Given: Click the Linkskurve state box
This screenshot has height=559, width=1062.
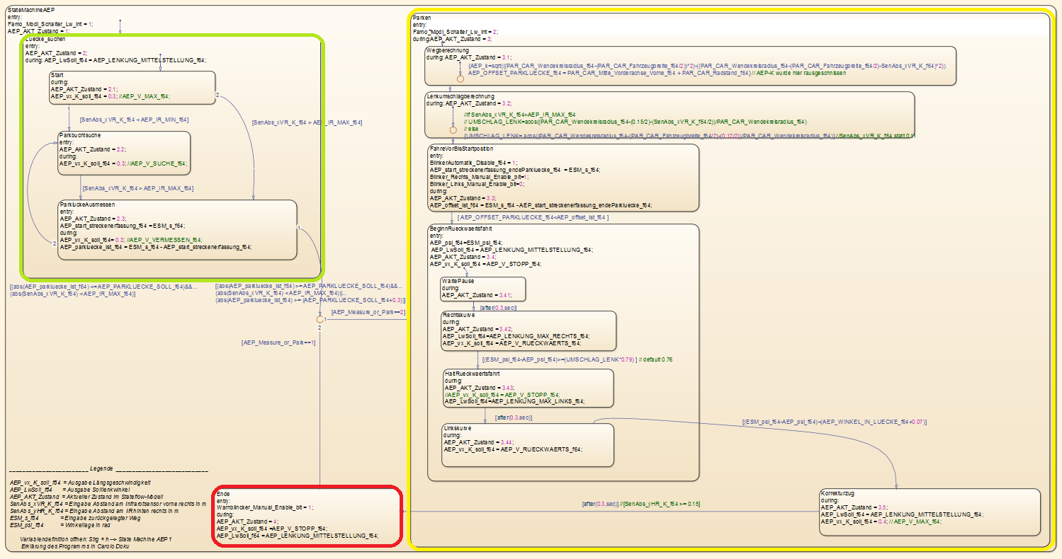Looking at the screenshot, I should (x=527, y=445).
